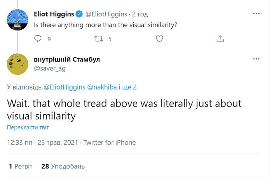The width and height of the screenshot is (272, 179).
Task: Open the '2 год' tweet timestamp
Action: (x=140, y=14)
